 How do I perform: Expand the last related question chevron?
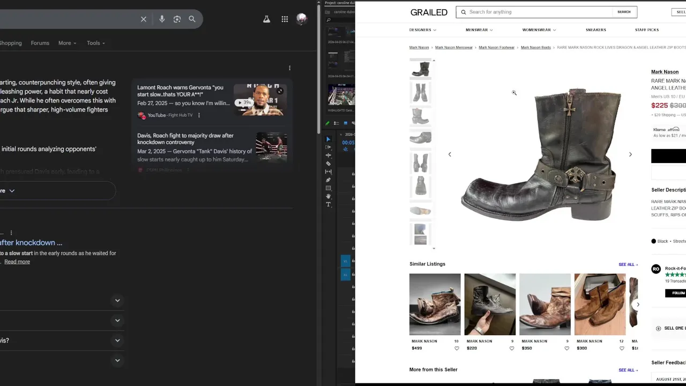point(117,360)
